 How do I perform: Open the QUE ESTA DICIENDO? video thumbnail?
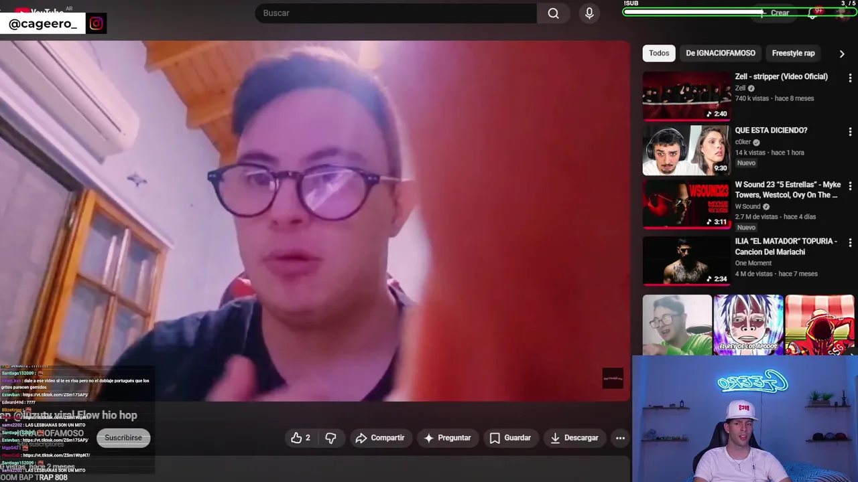pyautogui.click(x=686, y=150)
